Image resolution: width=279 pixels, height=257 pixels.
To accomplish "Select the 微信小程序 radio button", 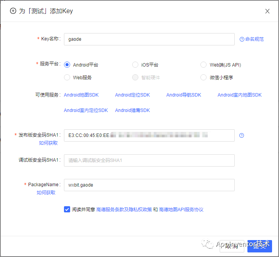I will click(x=203, y=77).
